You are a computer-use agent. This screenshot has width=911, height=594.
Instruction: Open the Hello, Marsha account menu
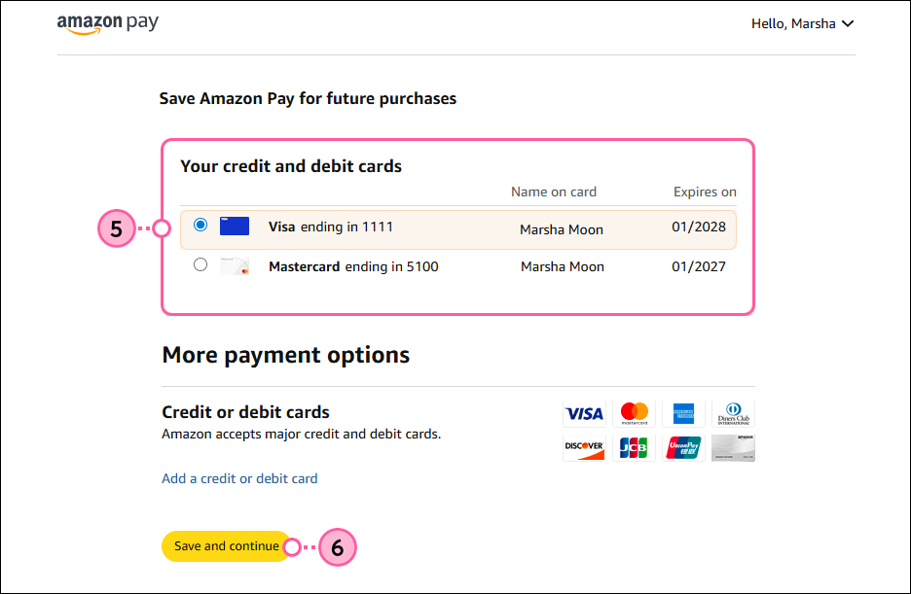click(x=802, y=23)
